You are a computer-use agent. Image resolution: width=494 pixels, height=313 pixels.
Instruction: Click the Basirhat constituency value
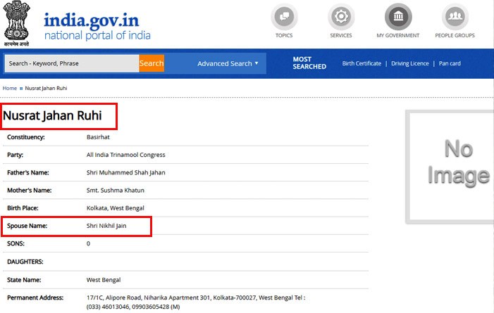[99, 136]
